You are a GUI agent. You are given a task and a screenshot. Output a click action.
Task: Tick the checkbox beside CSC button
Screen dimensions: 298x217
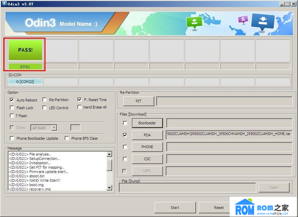click(x=125, y=159)
